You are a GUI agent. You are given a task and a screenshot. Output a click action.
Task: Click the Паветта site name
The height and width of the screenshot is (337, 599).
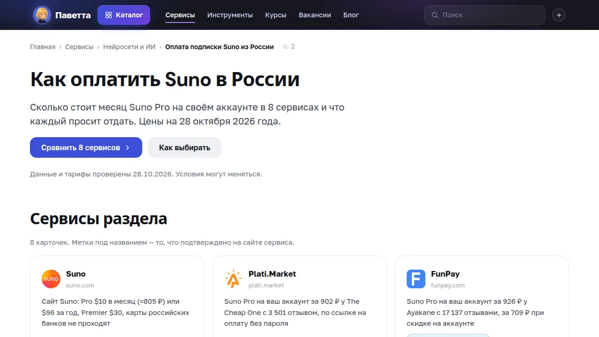coord(73,15)
